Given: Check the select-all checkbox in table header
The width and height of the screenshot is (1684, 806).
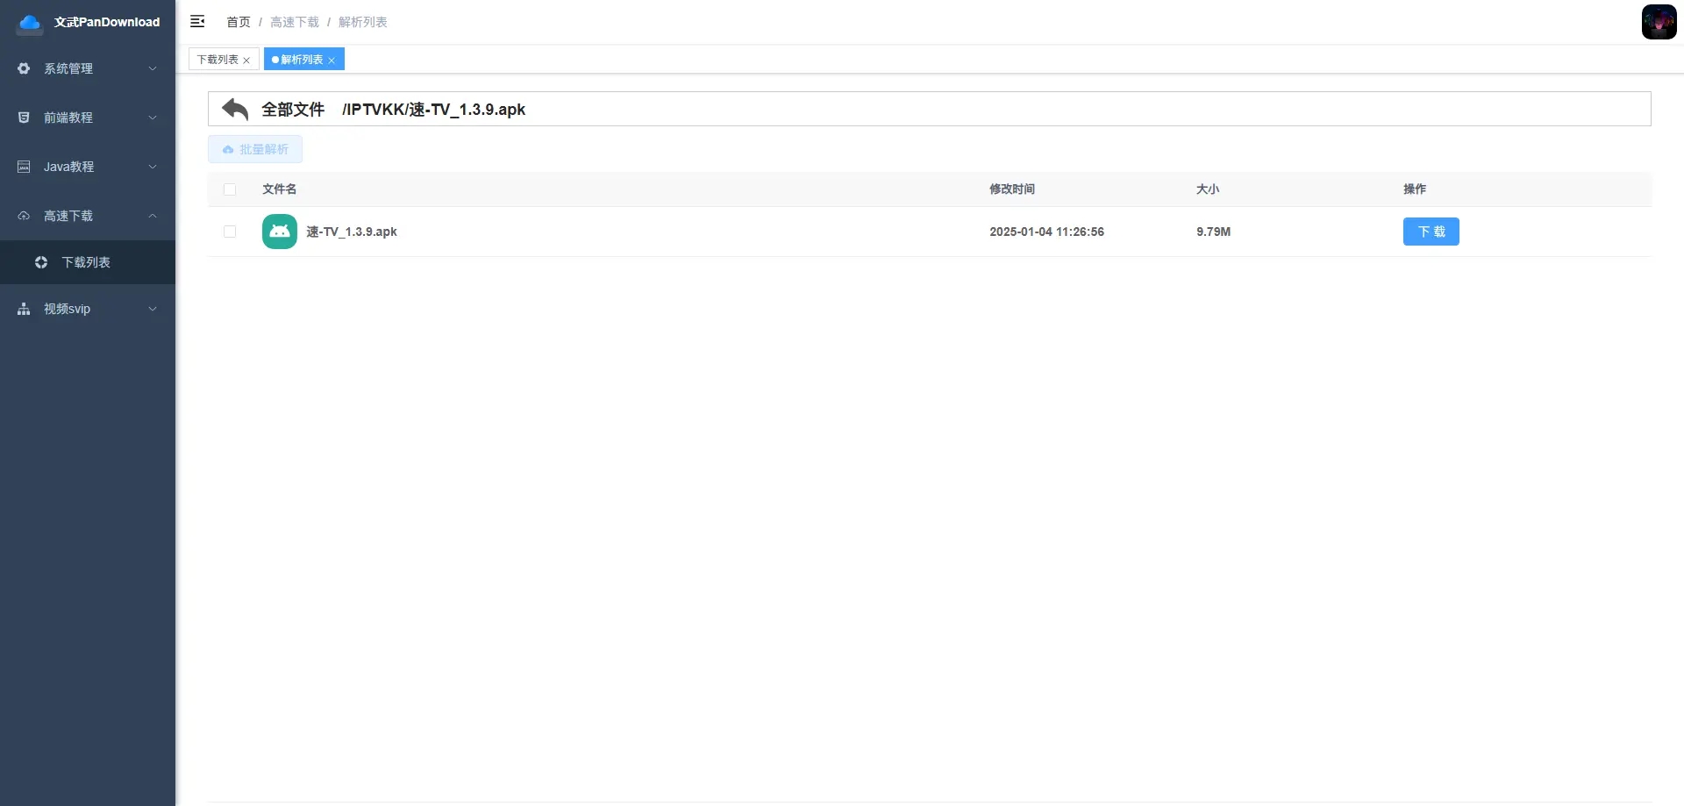Looking at the screenshot, I should coord(230,189).
